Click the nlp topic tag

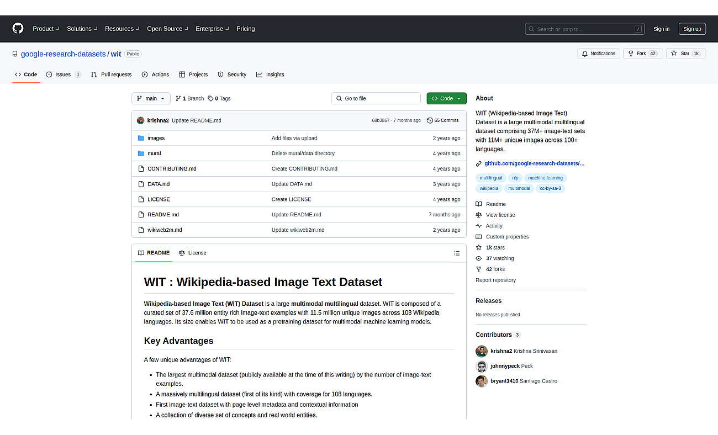(x=515, y=178)
